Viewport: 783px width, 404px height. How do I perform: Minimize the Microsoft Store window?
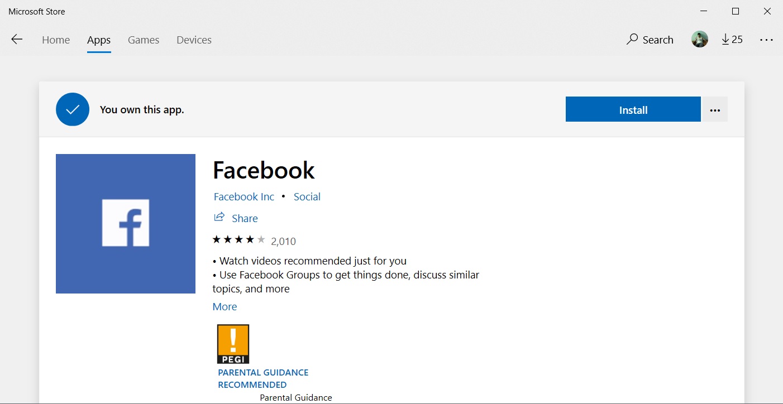704,11
